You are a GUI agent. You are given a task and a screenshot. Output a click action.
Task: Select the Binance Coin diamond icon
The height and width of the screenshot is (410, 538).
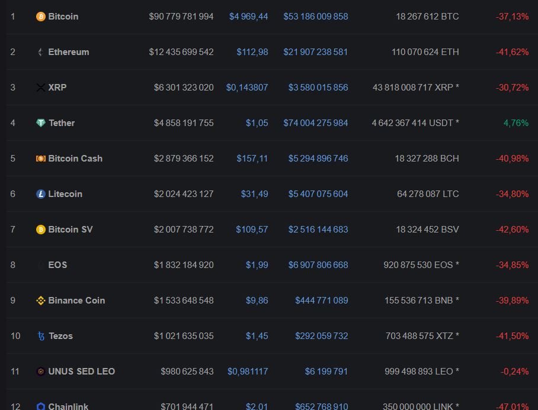point(40,300)
